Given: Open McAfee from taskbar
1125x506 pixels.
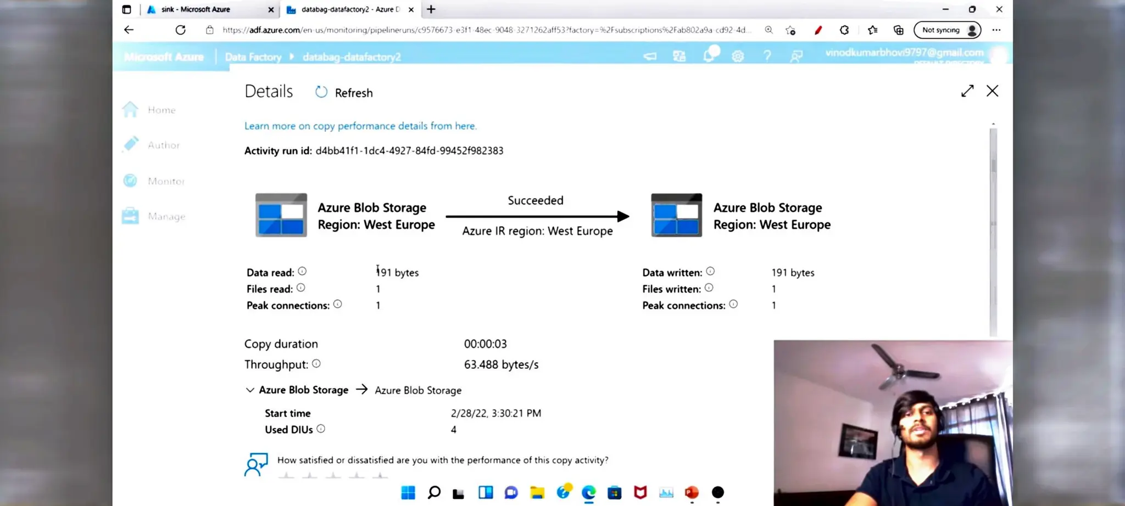Looking at the screenshot, I should tap(641, 492).
